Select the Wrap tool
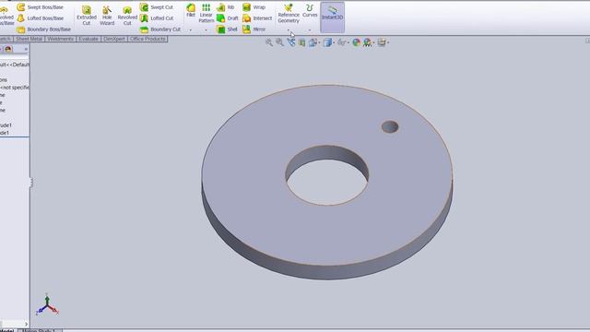Screen dimensions: 590x332 coord(254,7)
